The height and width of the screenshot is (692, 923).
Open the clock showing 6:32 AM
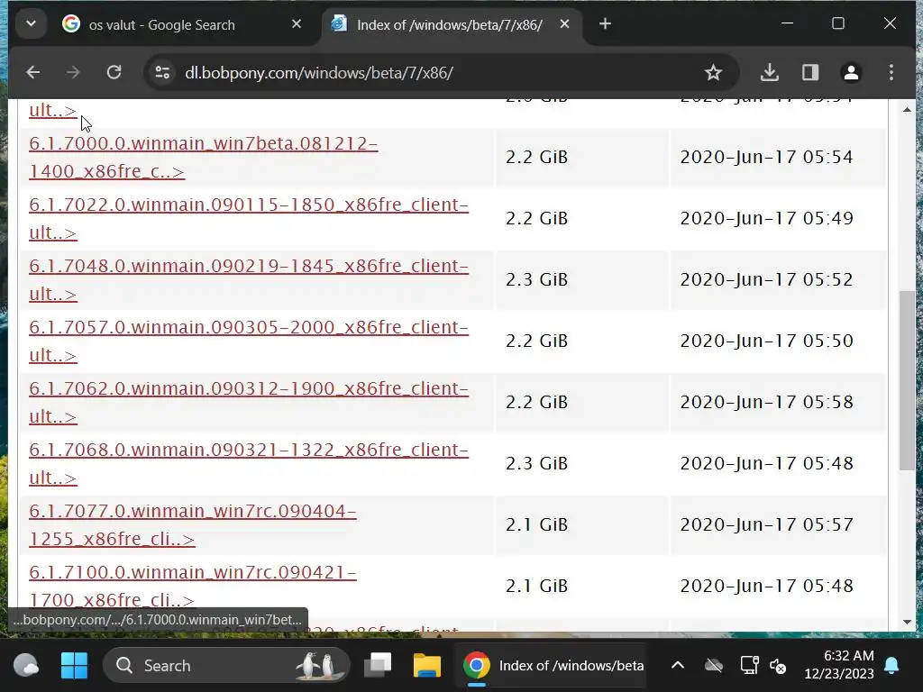tap(839, 664)
